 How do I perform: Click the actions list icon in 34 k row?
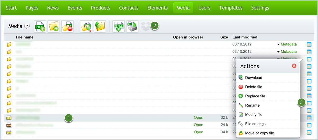[x=309, y=132]
